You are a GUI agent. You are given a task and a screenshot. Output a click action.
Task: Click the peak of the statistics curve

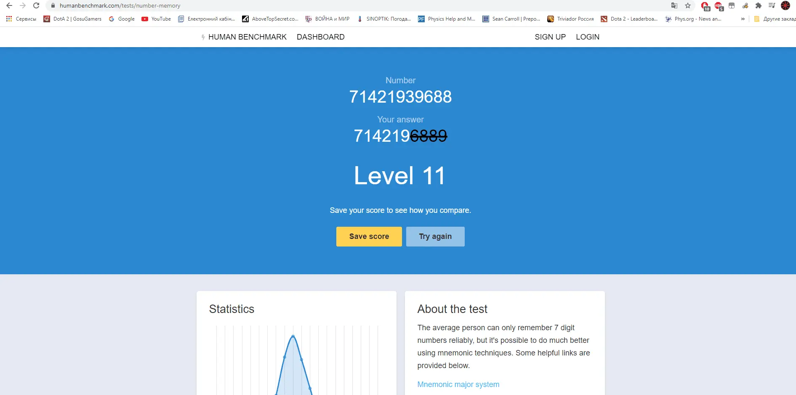pos(293,336)
